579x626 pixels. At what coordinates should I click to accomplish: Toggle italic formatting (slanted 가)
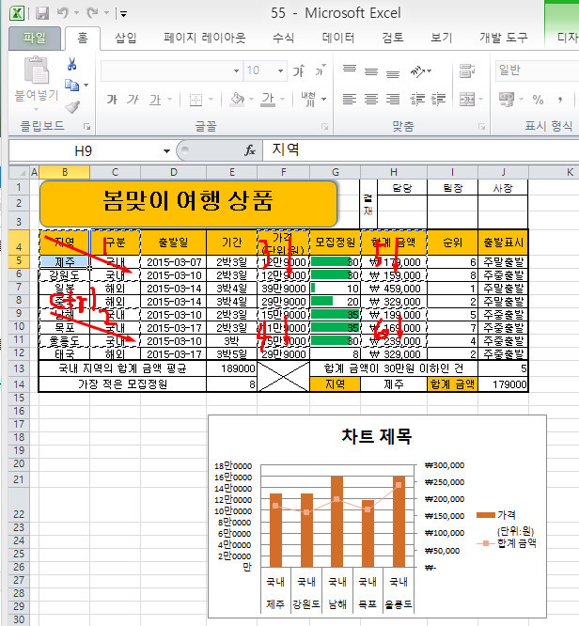point(133,100)
